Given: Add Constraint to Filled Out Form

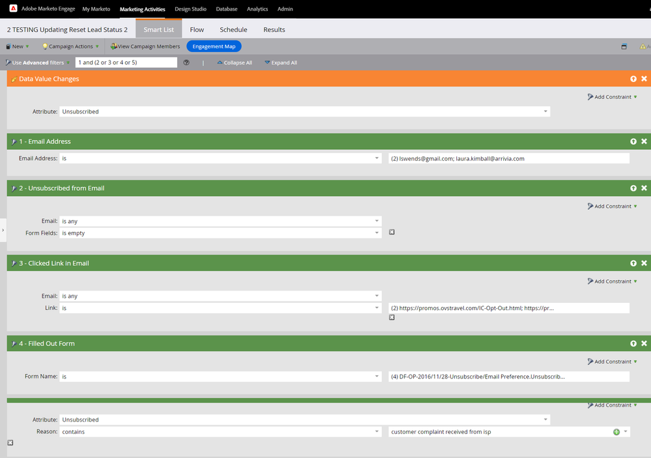Looking at the screenshot, I should click(612, 362).
